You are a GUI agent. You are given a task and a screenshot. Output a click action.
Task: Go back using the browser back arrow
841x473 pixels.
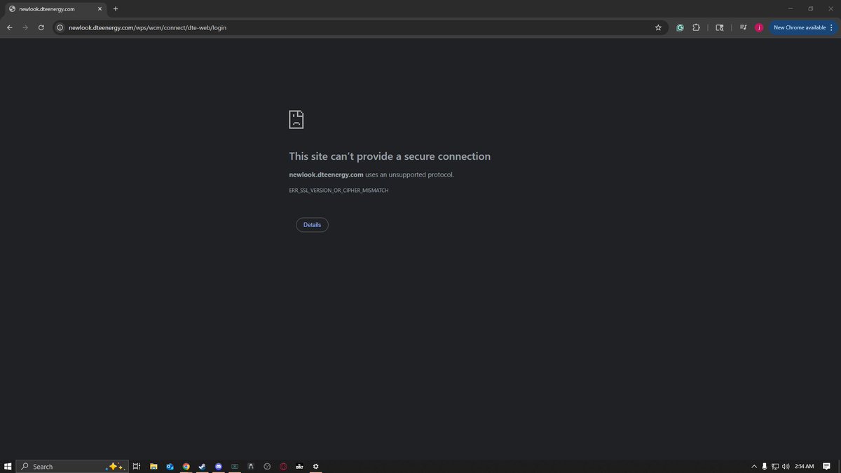click(9, 27)
